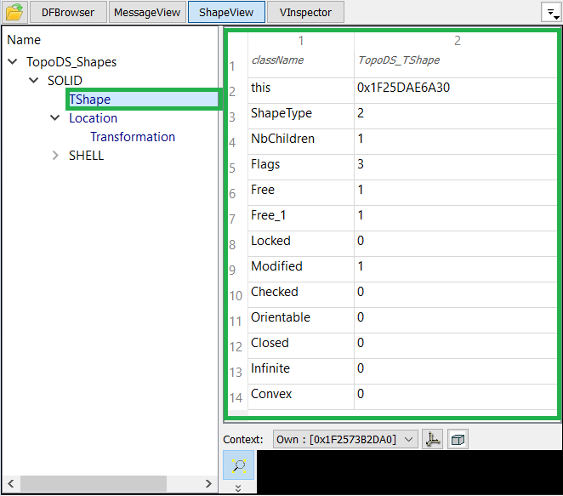Open the Context combo box
Viewport: 563px width, 496px height.
[x=345, y=439]
